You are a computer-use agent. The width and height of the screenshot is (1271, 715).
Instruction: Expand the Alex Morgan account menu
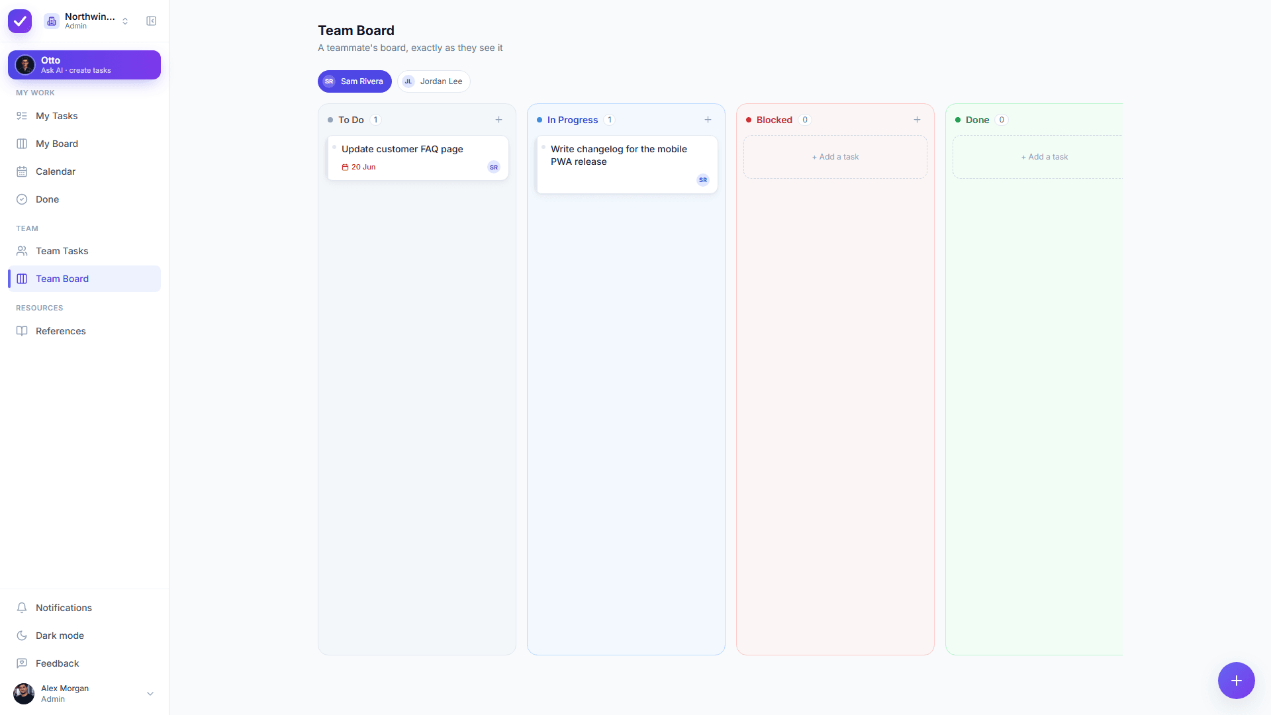(84, 694)
